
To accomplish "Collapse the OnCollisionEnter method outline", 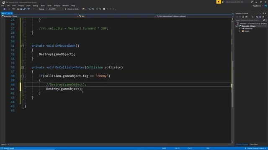I will [23, 67].
